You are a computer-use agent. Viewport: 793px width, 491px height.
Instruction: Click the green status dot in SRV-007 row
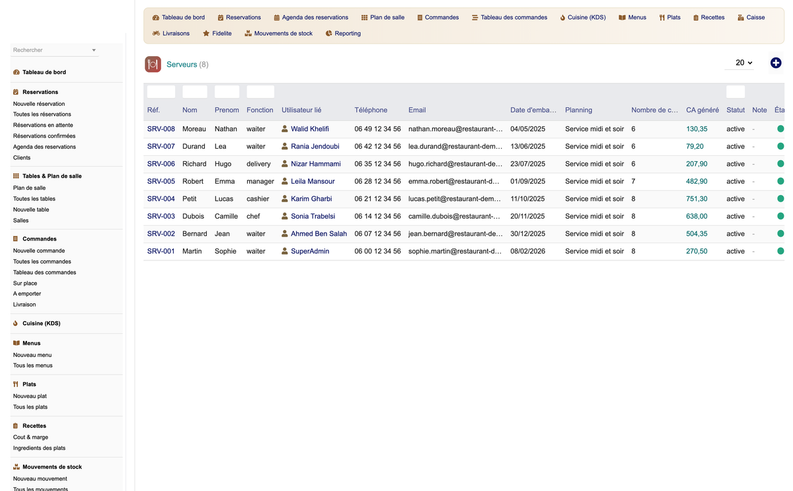(780, 146)
